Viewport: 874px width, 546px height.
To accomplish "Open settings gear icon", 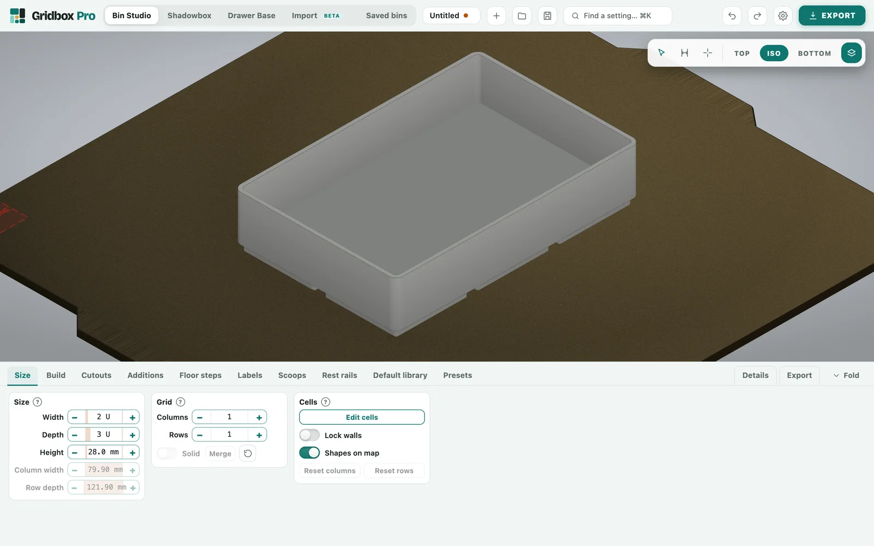I will click(783, 16).
